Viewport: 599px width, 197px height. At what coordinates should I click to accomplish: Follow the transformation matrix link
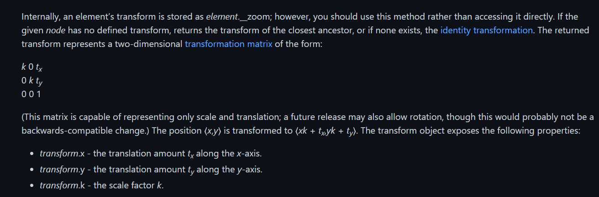click(228, 45)
